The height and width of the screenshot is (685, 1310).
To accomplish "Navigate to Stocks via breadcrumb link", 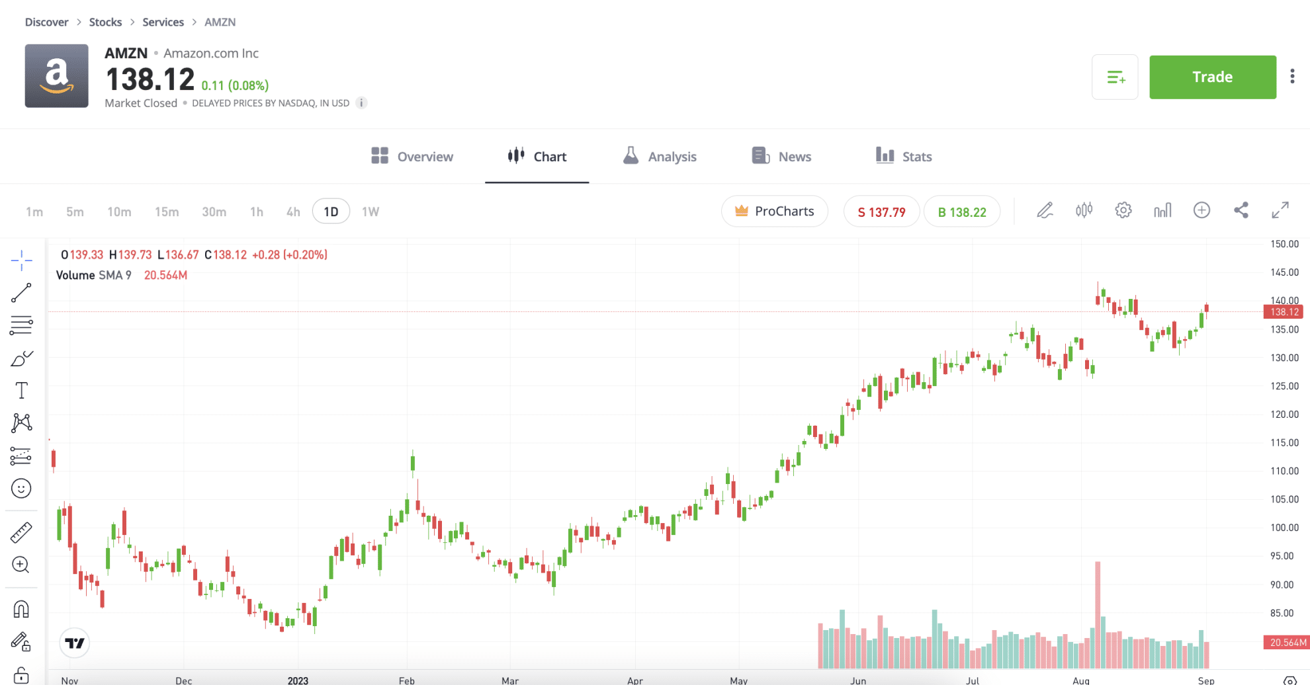I will click(x=105, y=22).
